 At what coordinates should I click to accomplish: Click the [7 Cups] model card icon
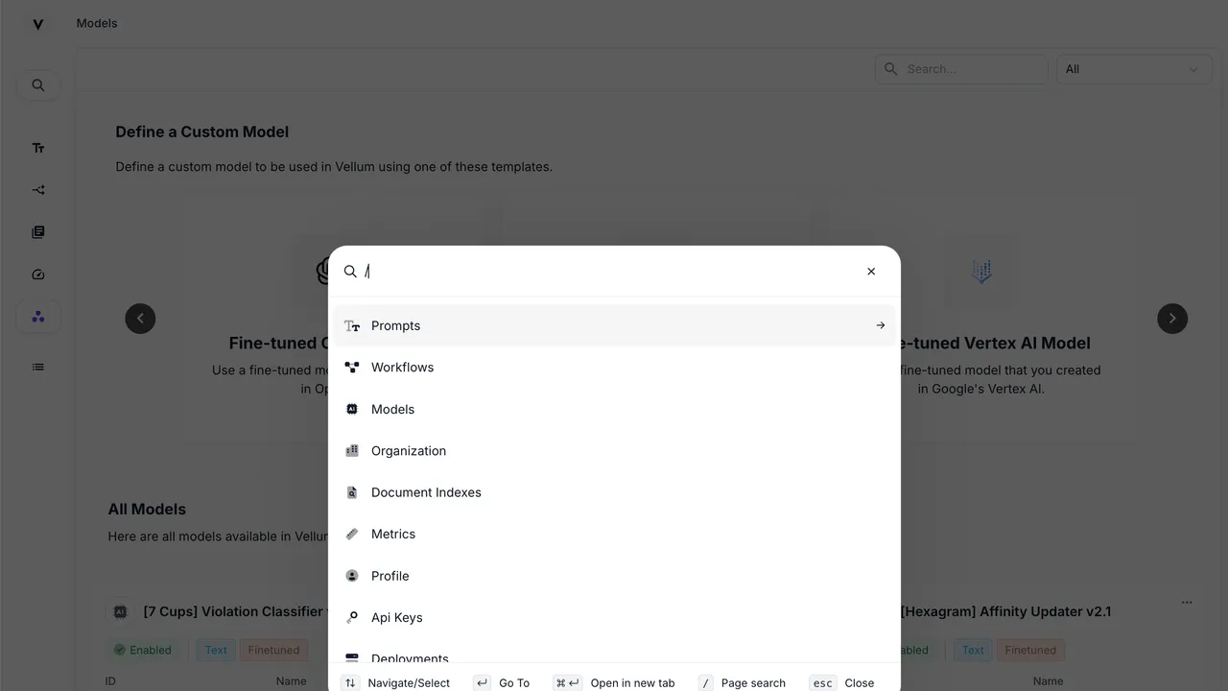120,611
